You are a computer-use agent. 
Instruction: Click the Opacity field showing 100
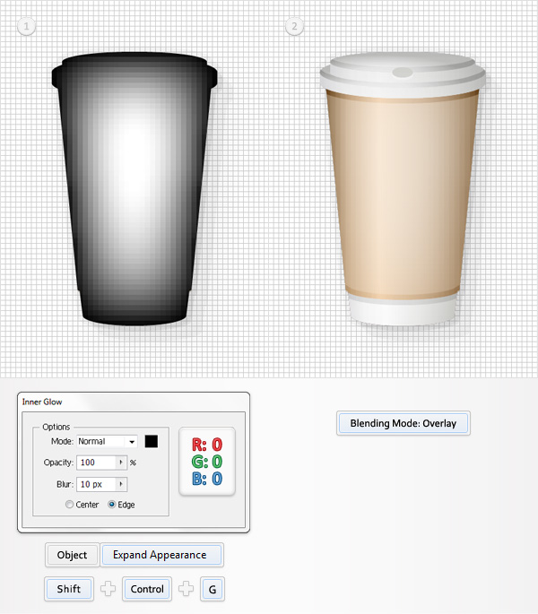pyautogui.click(x=97, y=463)
